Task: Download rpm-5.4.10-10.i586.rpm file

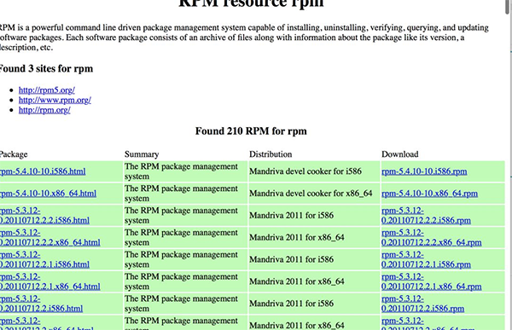Action: (424, 171)
